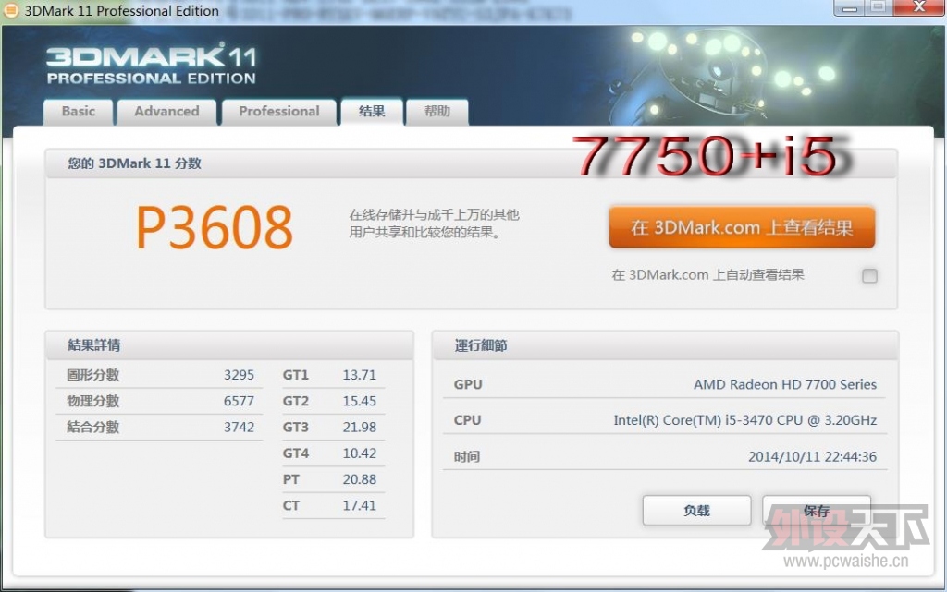Click the 結合分數 label
The height and width of the screenshot is (592, 947).
(93, 427)
